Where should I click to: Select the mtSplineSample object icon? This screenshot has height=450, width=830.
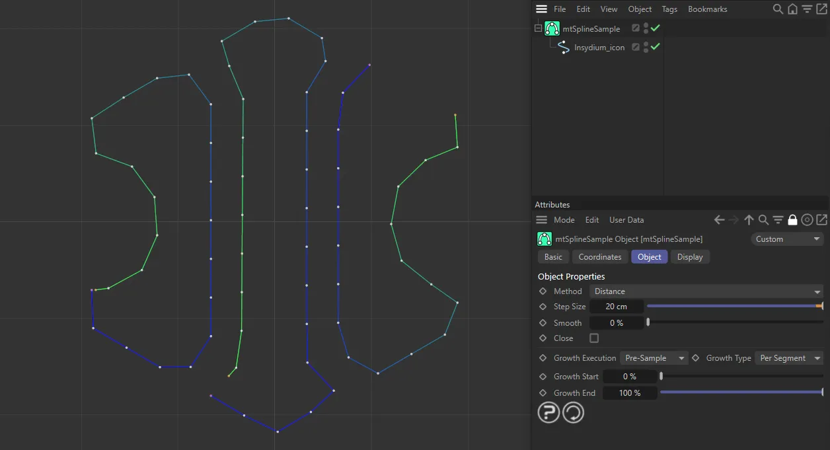pyautogui.click(x=552, y=28)
